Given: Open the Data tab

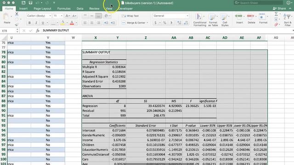Looking at the screenshot, I should click(x=80, y=9).
